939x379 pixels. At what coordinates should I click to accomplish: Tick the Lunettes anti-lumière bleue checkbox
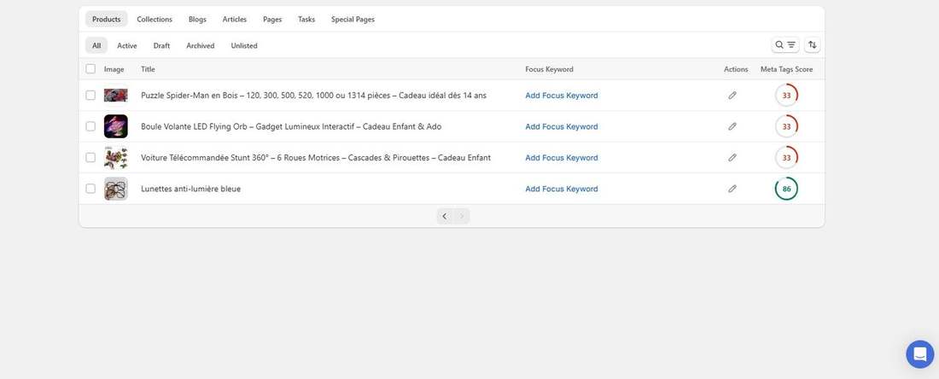(x=90, y=189)
